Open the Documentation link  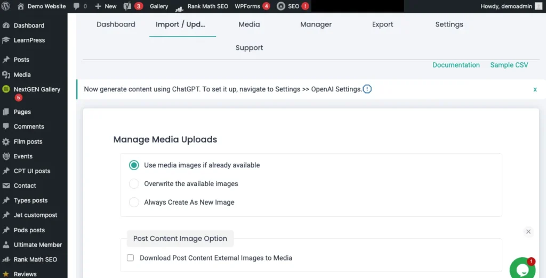click(456, 65)
